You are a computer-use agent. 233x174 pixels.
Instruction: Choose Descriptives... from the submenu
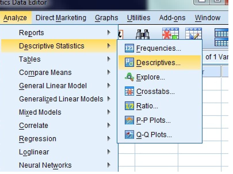tap(160, 63)
